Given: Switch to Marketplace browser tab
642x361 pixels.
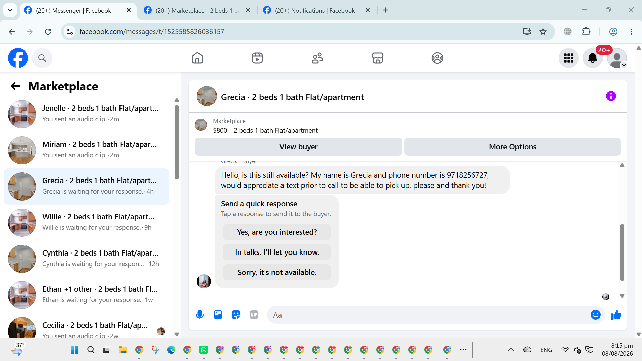Looking at the screenshot, I should click(x=197, y=10).
